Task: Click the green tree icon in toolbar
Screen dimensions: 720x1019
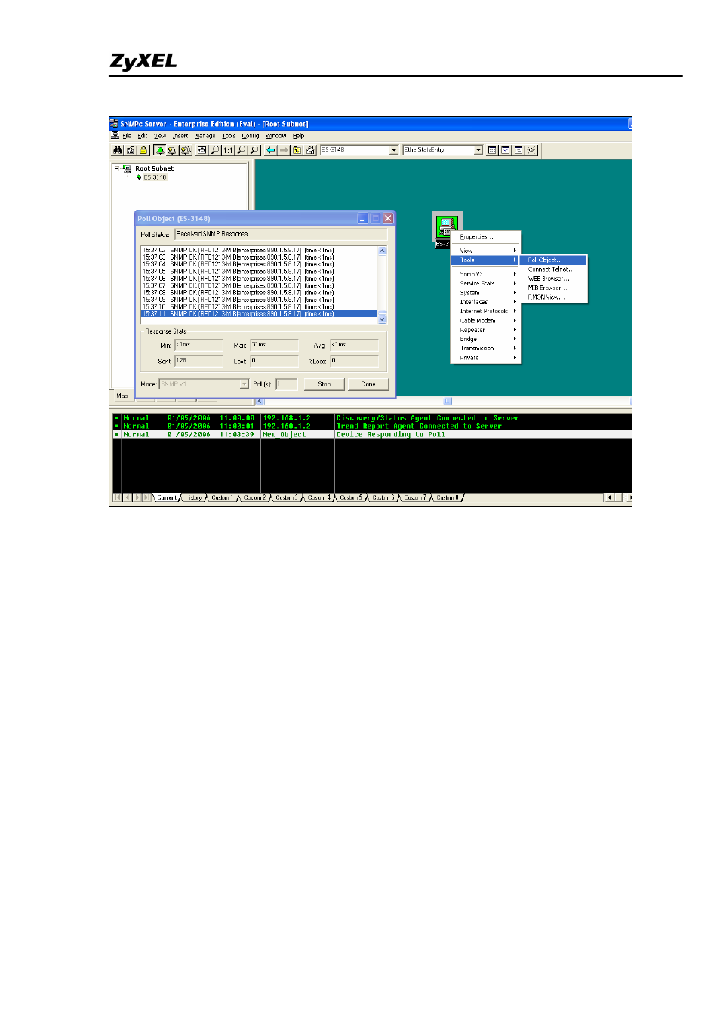Action: click(160, 150)
